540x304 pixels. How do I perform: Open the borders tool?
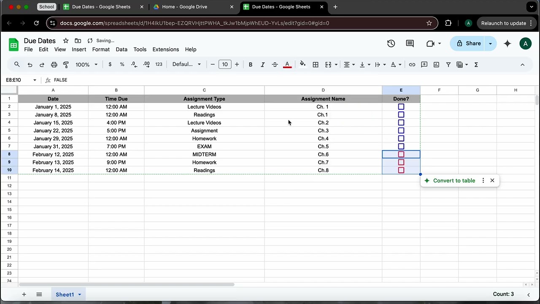click(315, 65)
